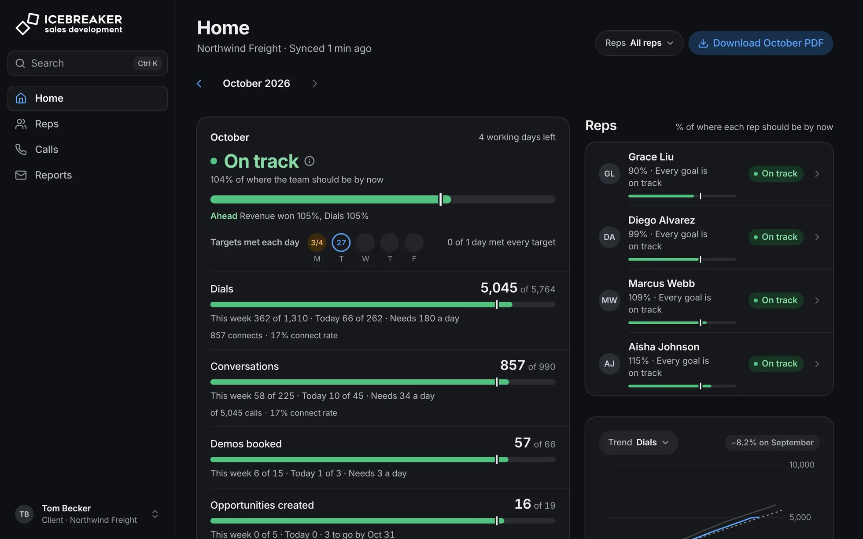Open the Home nav item
Screen dimensions: 863x539
click(x=88, y=99)
